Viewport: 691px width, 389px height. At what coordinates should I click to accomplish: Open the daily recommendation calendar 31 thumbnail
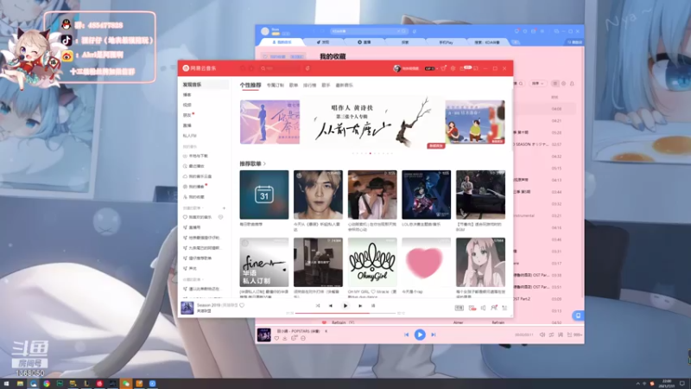pyautogui.click(x=264, y=194)
